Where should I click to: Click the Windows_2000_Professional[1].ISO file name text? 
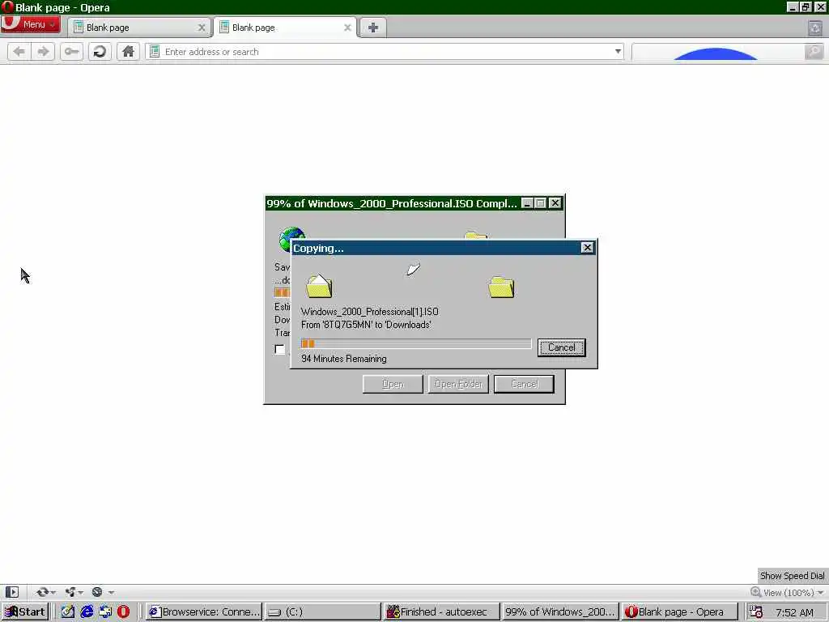(369, 312)
